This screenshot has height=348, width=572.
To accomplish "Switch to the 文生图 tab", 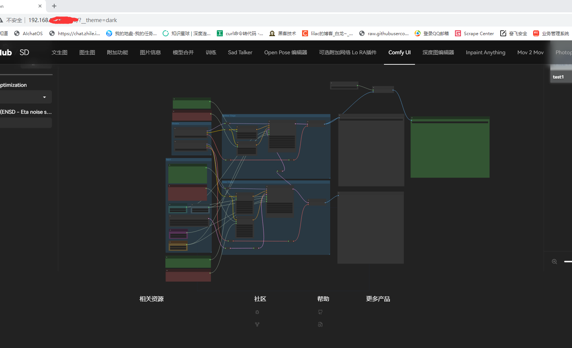I will tap(59, 52).
